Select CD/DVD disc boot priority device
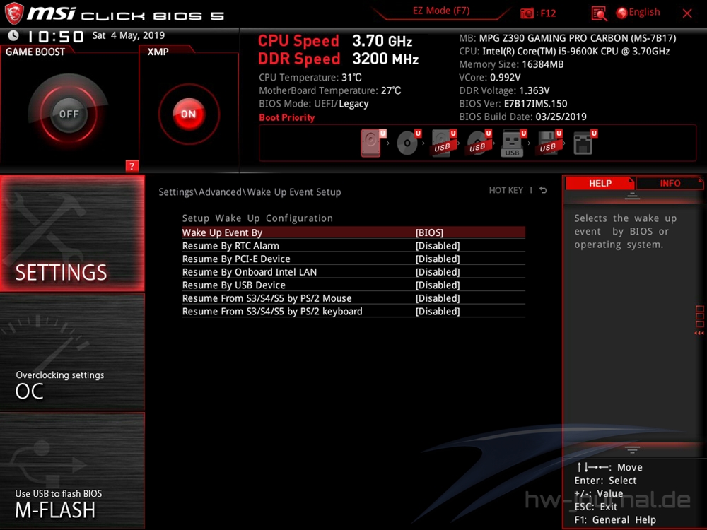Viewport: 707px width, 530px height. [408, 143]
